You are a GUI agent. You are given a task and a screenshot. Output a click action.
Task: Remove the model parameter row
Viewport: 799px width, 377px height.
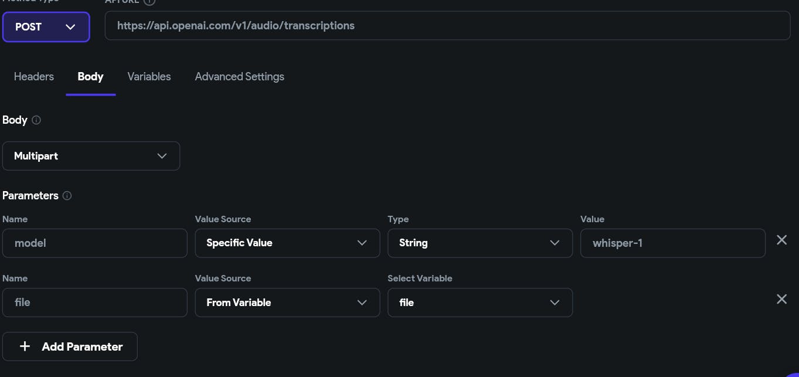tap(781, 240)
